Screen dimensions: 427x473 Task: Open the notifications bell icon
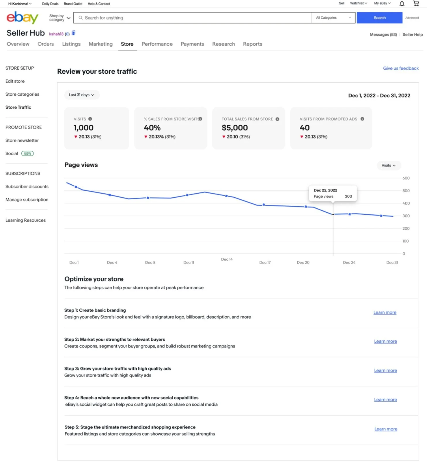402,3
